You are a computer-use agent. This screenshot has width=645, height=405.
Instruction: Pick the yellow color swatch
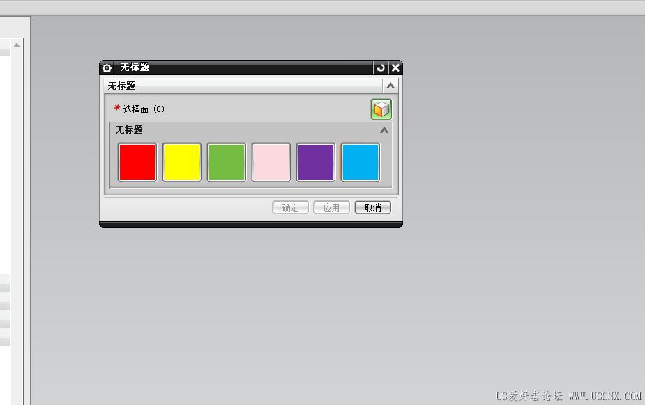(x=182, y=162)
